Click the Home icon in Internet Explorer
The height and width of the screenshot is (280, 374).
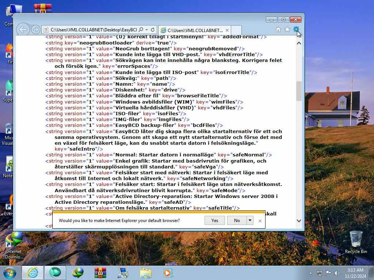278,30
